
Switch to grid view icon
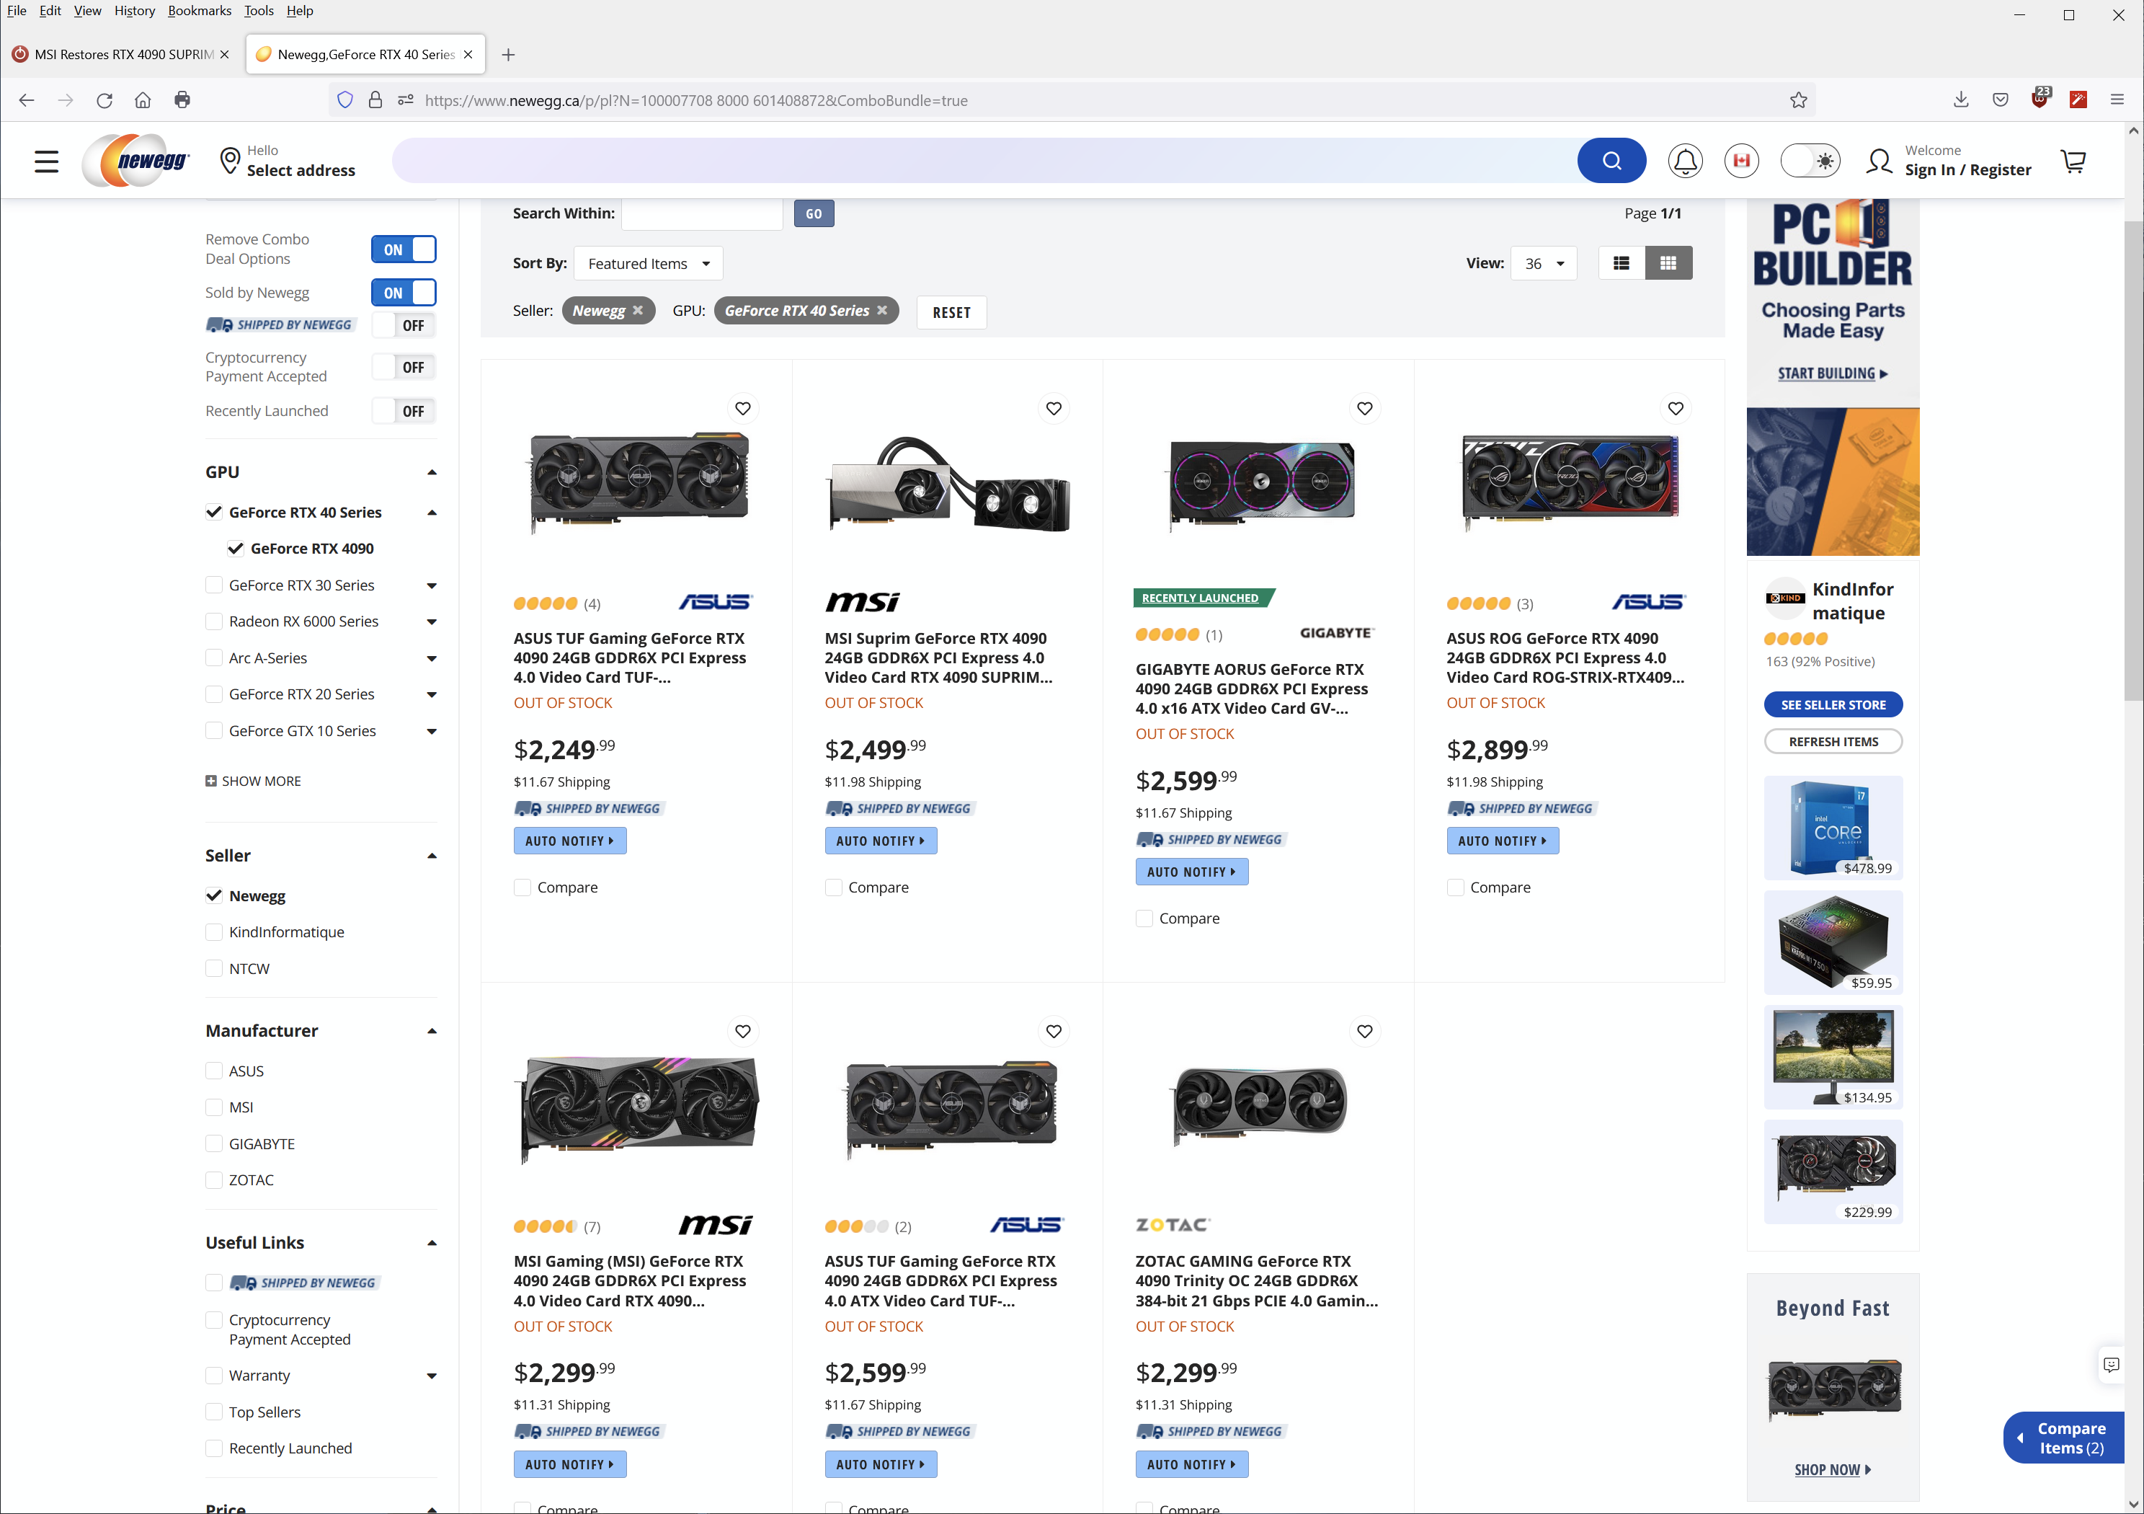1668,263
